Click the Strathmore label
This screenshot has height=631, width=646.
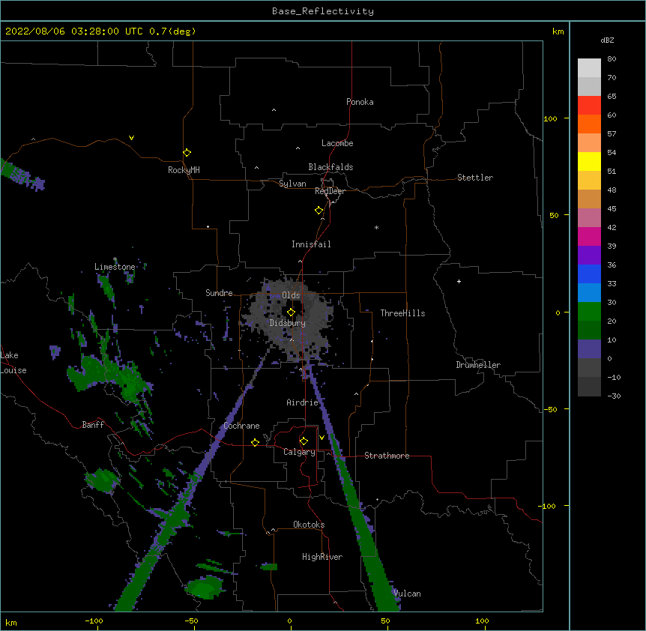click(x=387, y=456)
